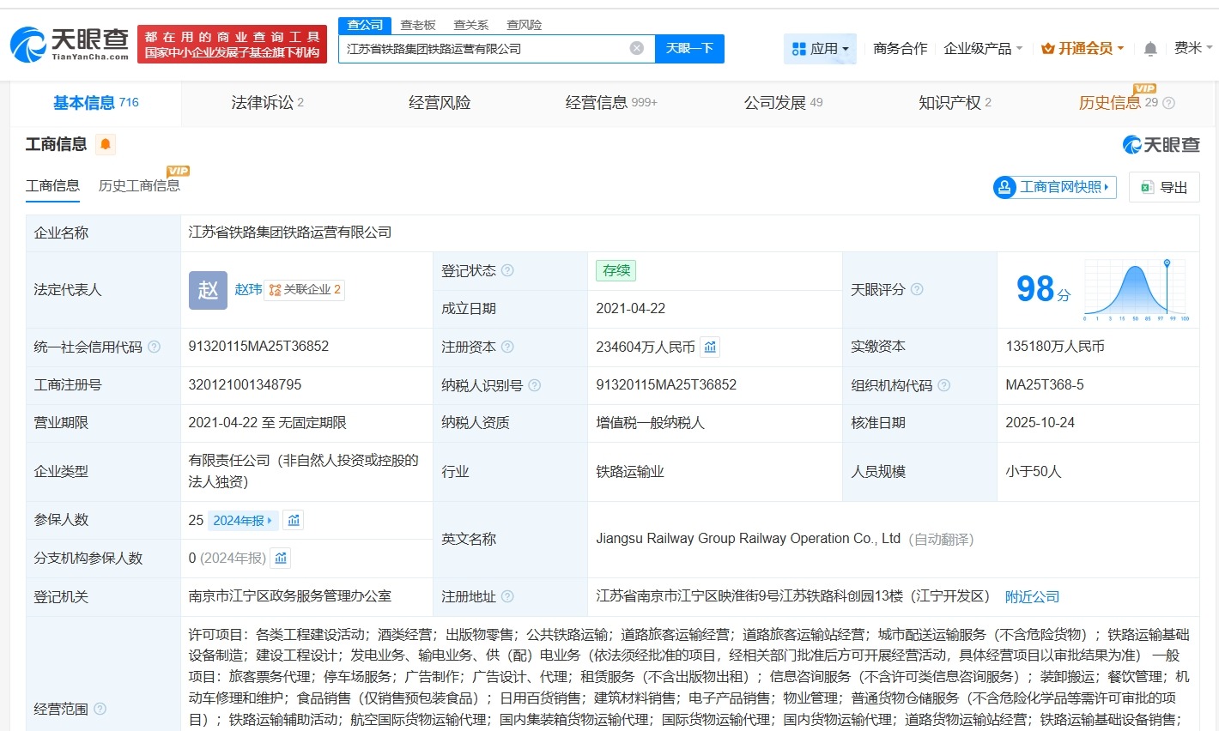Click the notification bell in the top bar
The image size is (1219, 731).
coord(1149,49)
